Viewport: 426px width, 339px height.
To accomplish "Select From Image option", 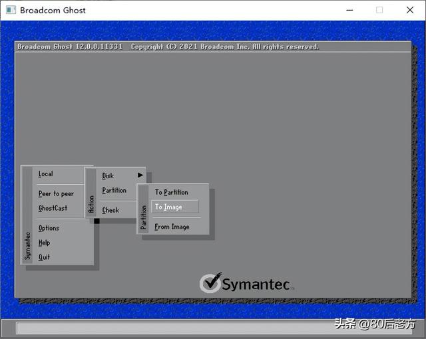I will 172,227.
